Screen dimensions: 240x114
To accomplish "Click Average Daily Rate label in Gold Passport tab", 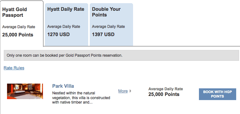I will 19,27.
